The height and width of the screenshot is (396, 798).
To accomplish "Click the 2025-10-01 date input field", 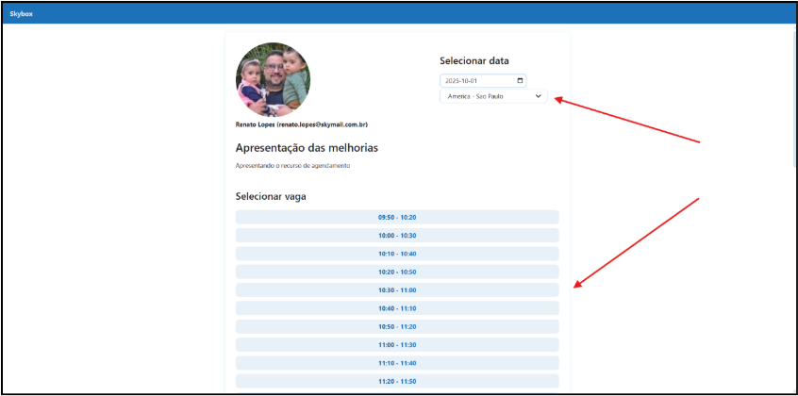I will [476, 81].
